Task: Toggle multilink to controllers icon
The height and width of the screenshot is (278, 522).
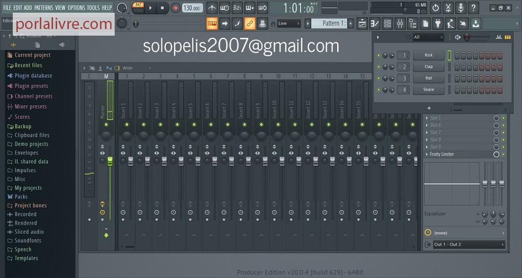Action: (x=250, y=23)
